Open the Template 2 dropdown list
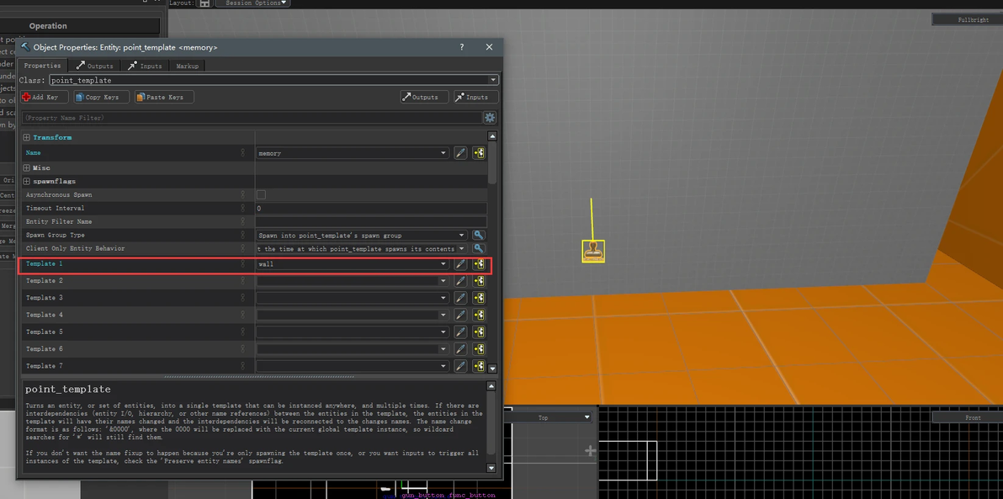 coord(443,281)
